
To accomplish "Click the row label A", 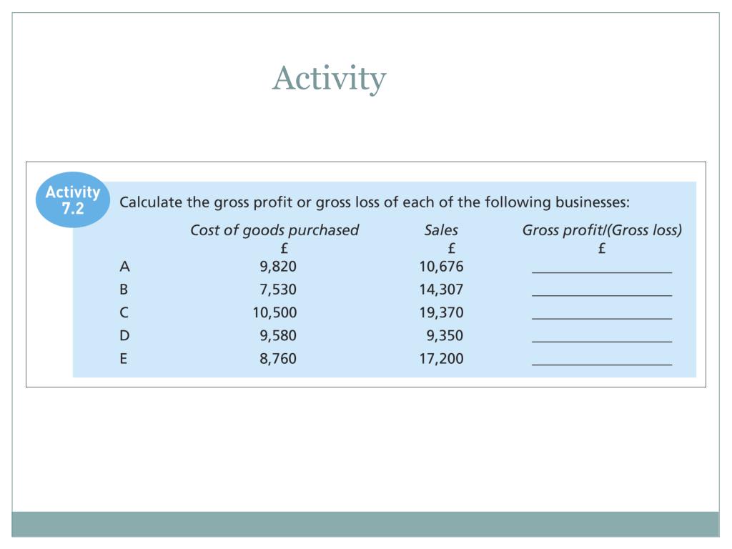I will pyautogui.click(x=124, y=267).
